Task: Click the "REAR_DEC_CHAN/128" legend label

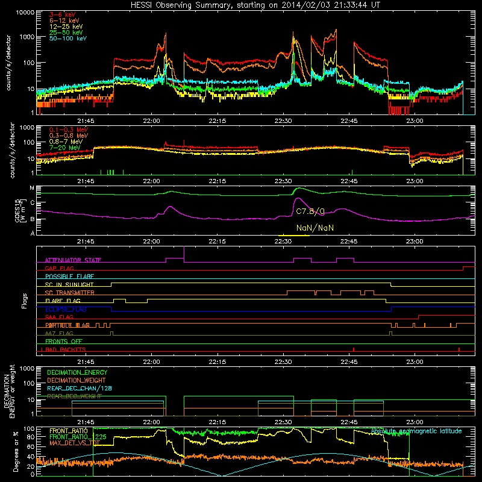Action: (80, 388)
